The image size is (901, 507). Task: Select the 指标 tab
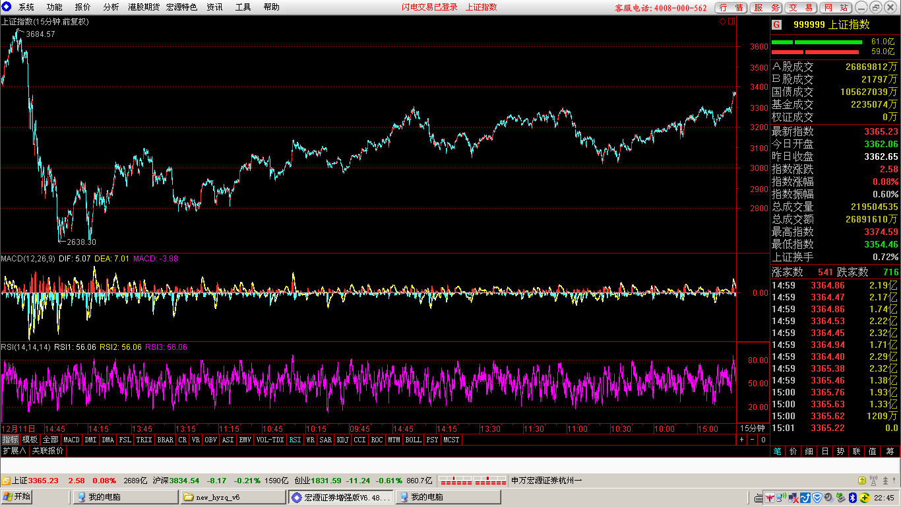[x=10, y=440]
